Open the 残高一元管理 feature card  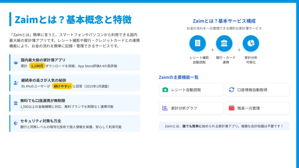coord(257,108)
